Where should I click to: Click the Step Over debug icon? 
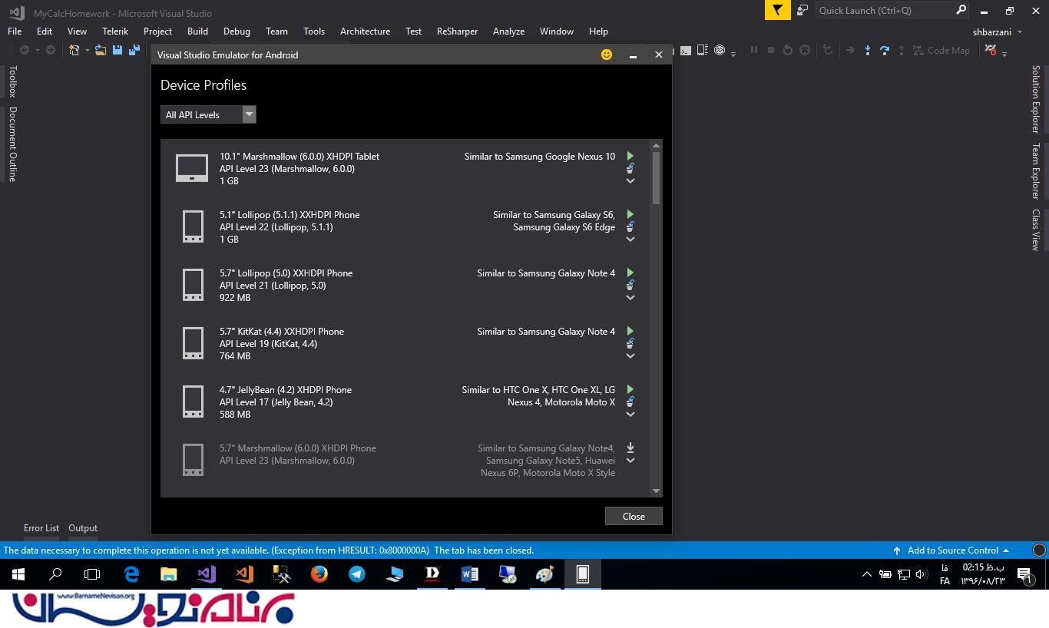click(885, 51)
